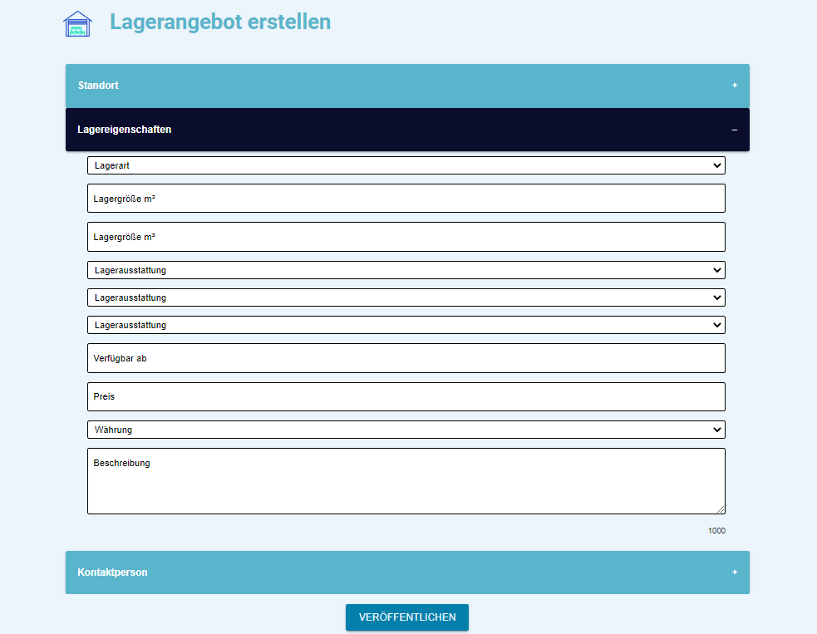The image size is (817, 634).
Task: Click the minus icon on the Lagereigenschaften bar
Action: click(x=734, y=130)
